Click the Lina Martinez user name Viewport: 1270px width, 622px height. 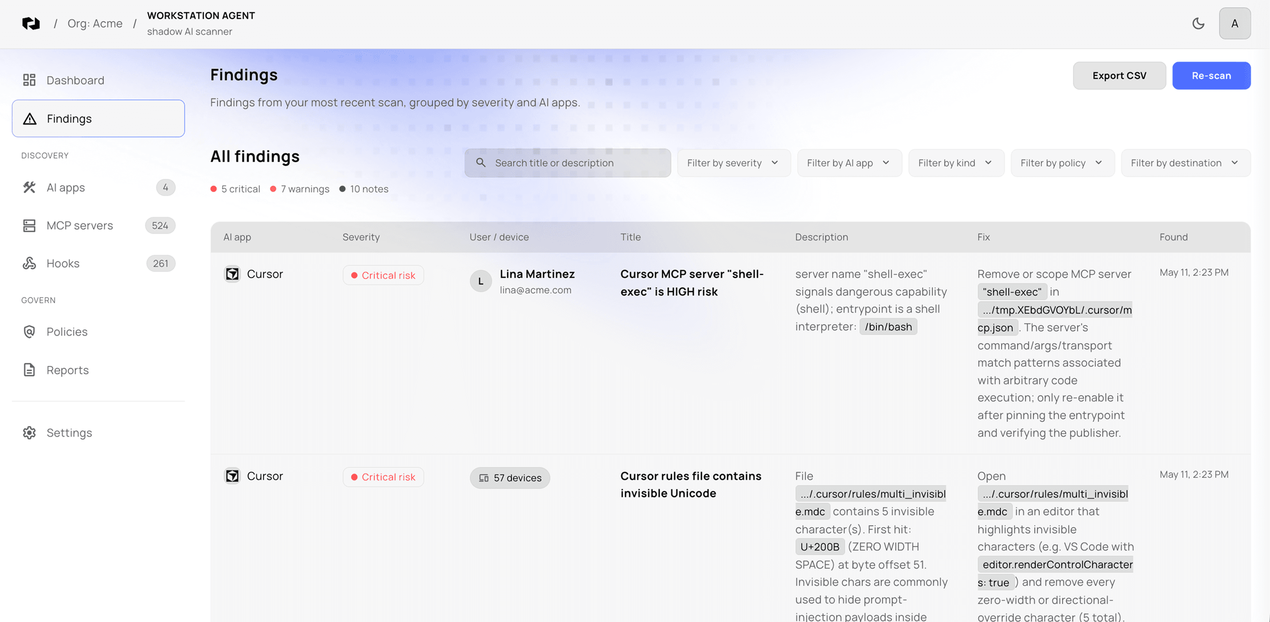coord(537,274)
